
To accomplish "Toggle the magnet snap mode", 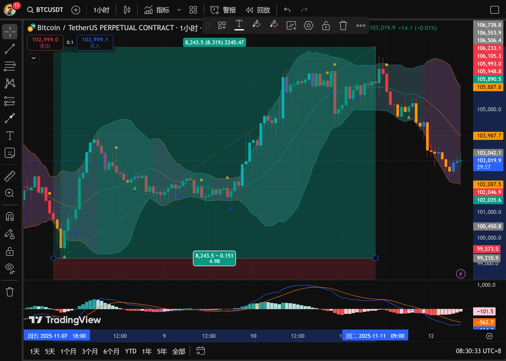I will pyautogui.click(x=10, y=216).
